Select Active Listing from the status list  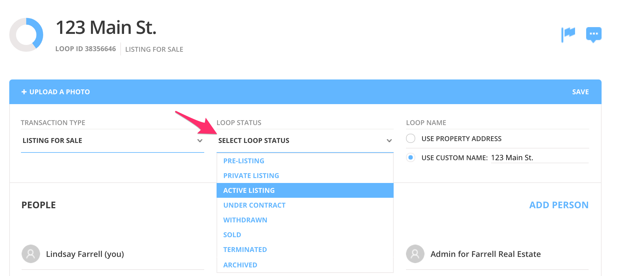click(249, 190)
